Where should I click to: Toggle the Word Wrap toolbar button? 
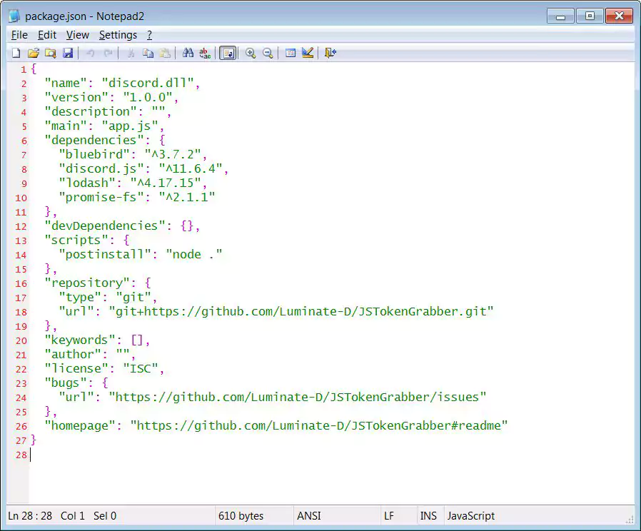pos(228,53)
